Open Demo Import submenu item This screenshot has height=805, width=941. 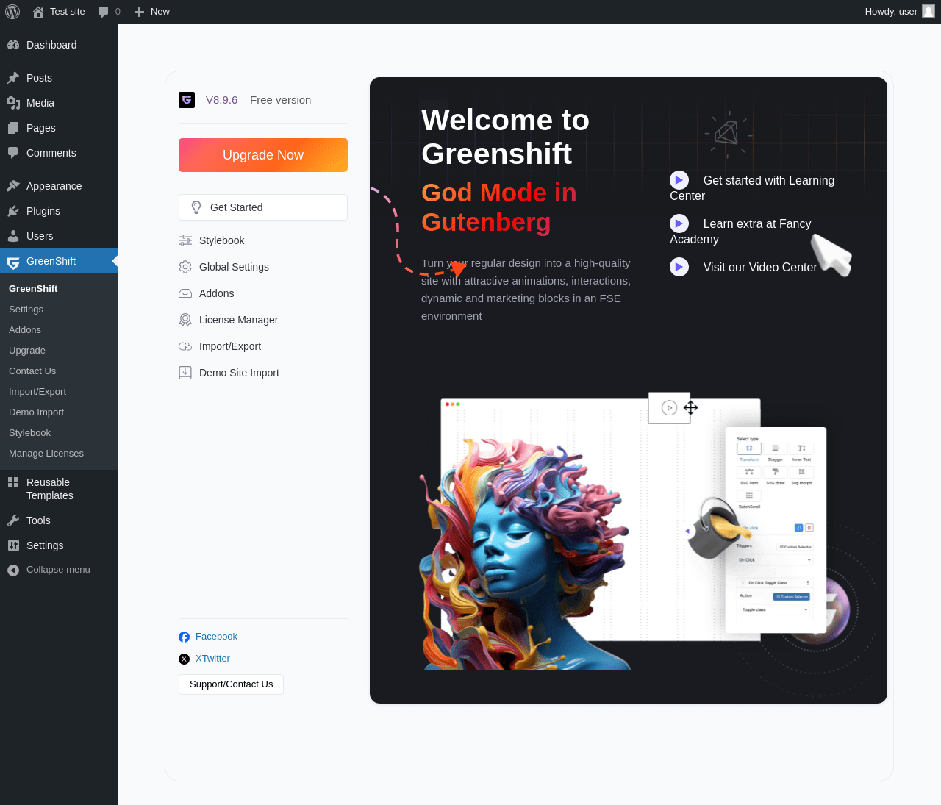pyautogui.click(x=36, y=412)
